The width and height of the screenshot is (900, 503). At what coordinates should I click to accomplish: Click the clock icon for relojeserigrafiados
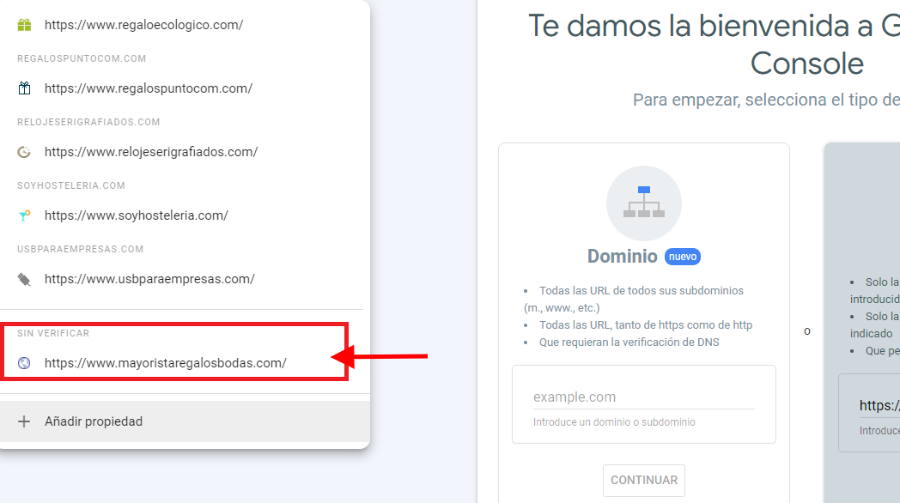[x=24, y=152]
